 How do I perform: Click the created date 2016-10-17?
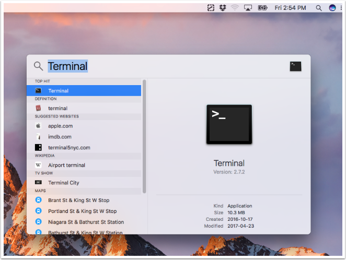pos(240,219)
